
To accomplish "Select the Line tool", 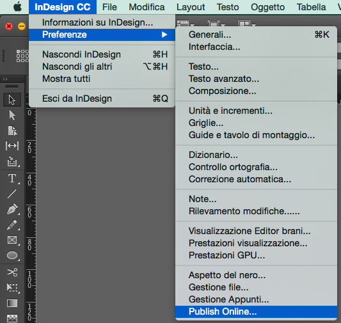I will coord(12,194).
